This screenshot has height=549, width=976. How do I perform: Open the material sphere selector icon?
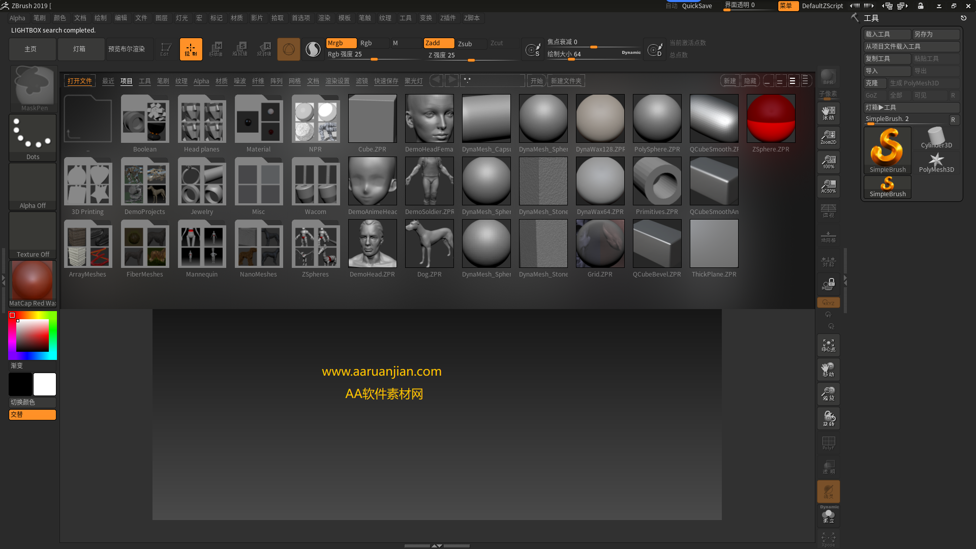coord(313,49)
